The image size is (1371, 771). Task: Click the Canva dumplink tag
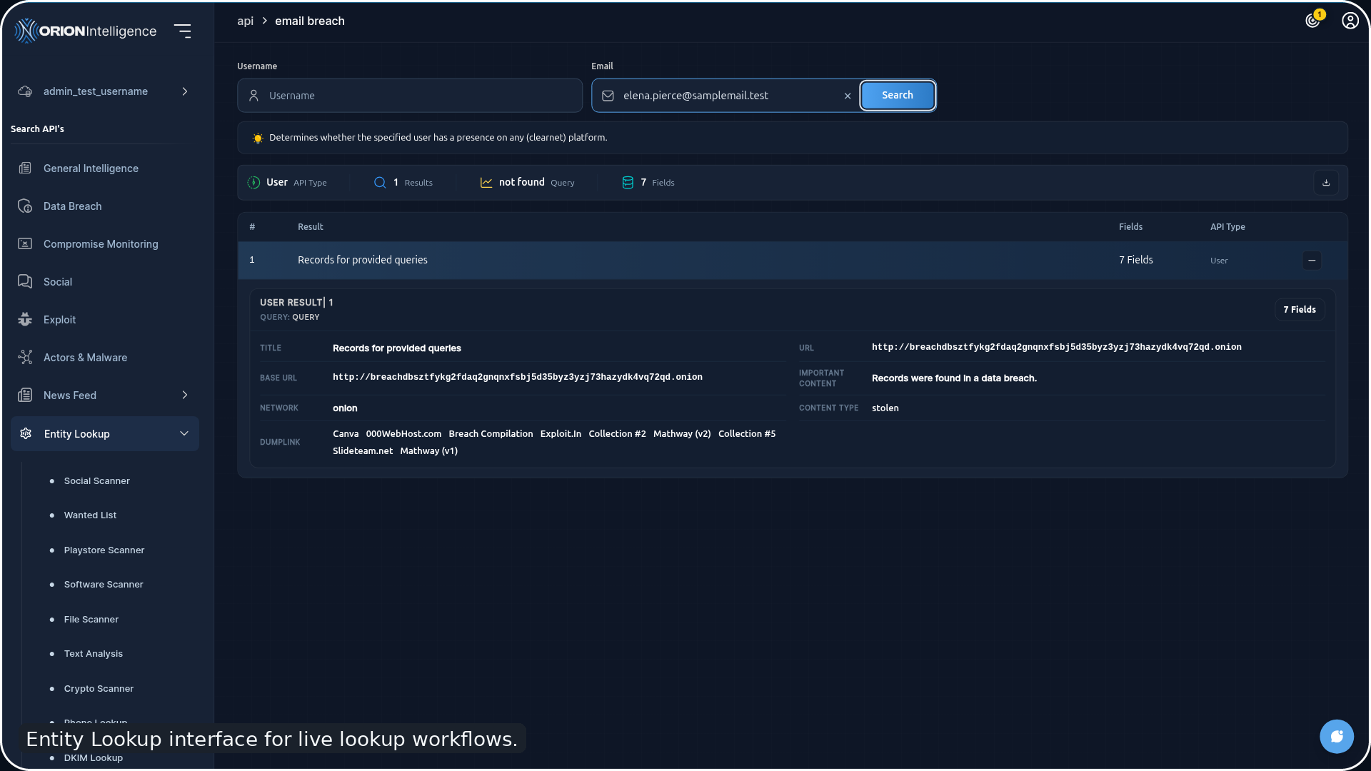point(346,434)
